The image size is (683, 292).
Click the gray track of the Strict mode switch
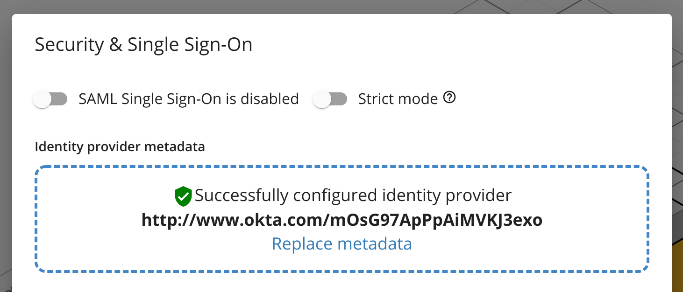click(339, 99)
